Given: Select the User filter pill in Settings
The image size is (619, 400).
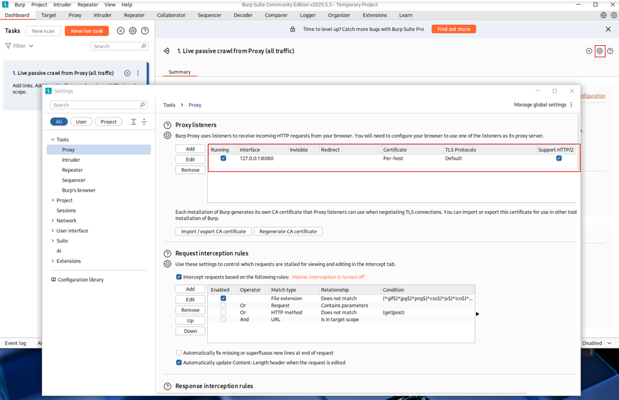Looking at the screenshot, I should pyautogui.click(x=81, y=122).
